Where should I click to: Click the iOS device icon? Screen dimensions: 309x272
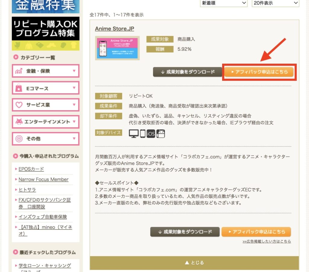coord(151,134)
